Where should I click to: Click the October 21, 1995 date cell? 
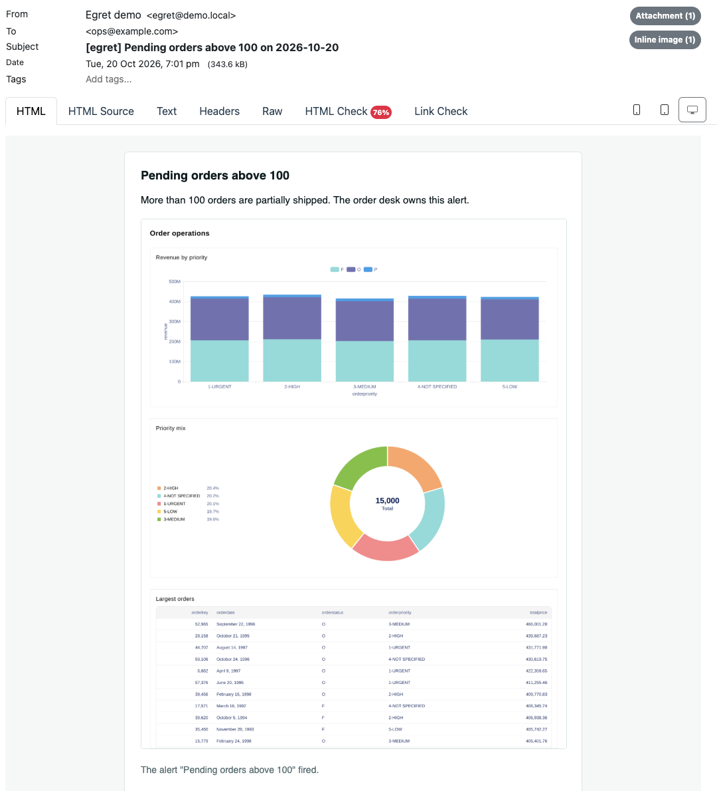233,635
